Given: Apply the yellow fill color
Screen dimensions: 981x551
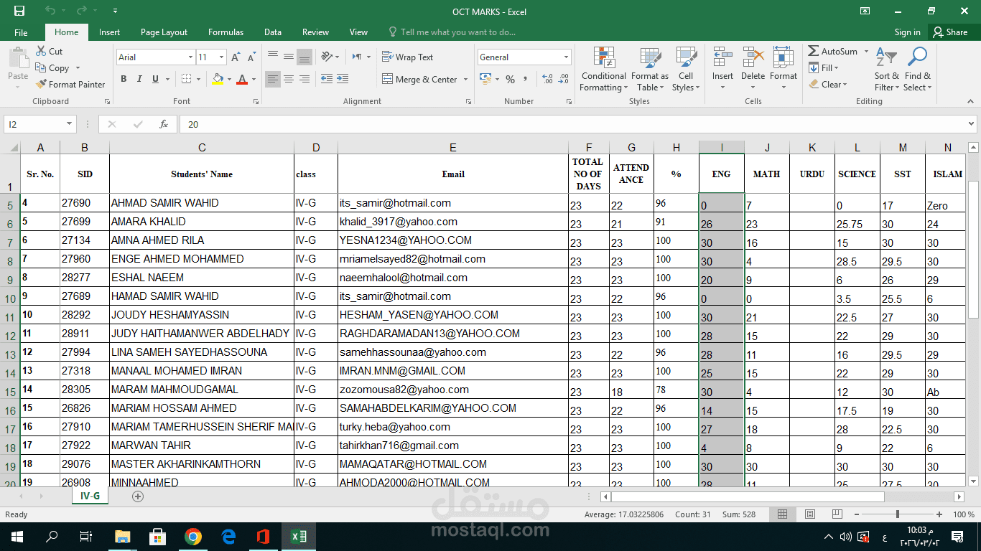Looking at the screenshot, I should pos(218,79).
